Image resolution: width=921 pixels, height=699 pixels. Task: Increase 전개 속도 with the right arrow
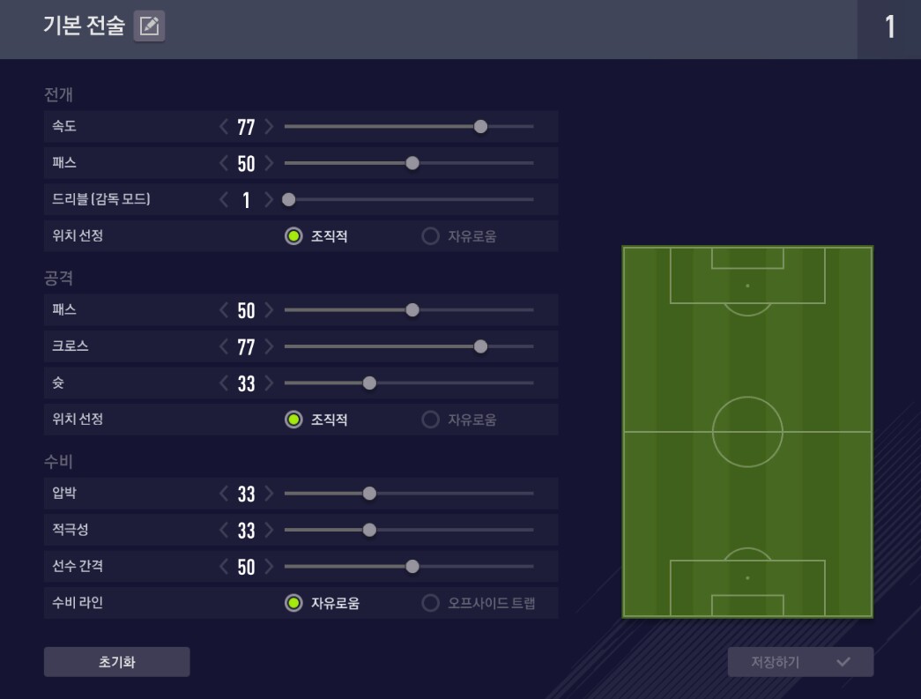pyautogui.click(x=269, y=127)
